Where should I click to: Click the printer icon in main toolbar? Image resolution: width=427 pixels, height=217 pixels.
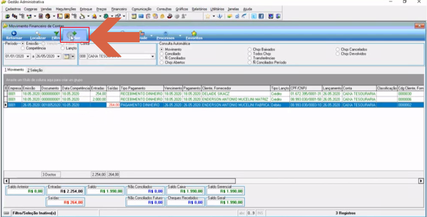tap(169, 16)
